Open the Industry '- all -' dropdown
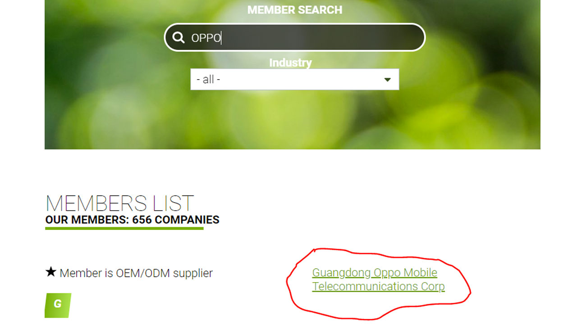The width and height of the screenshot is (577, 324). click(295, 79)
